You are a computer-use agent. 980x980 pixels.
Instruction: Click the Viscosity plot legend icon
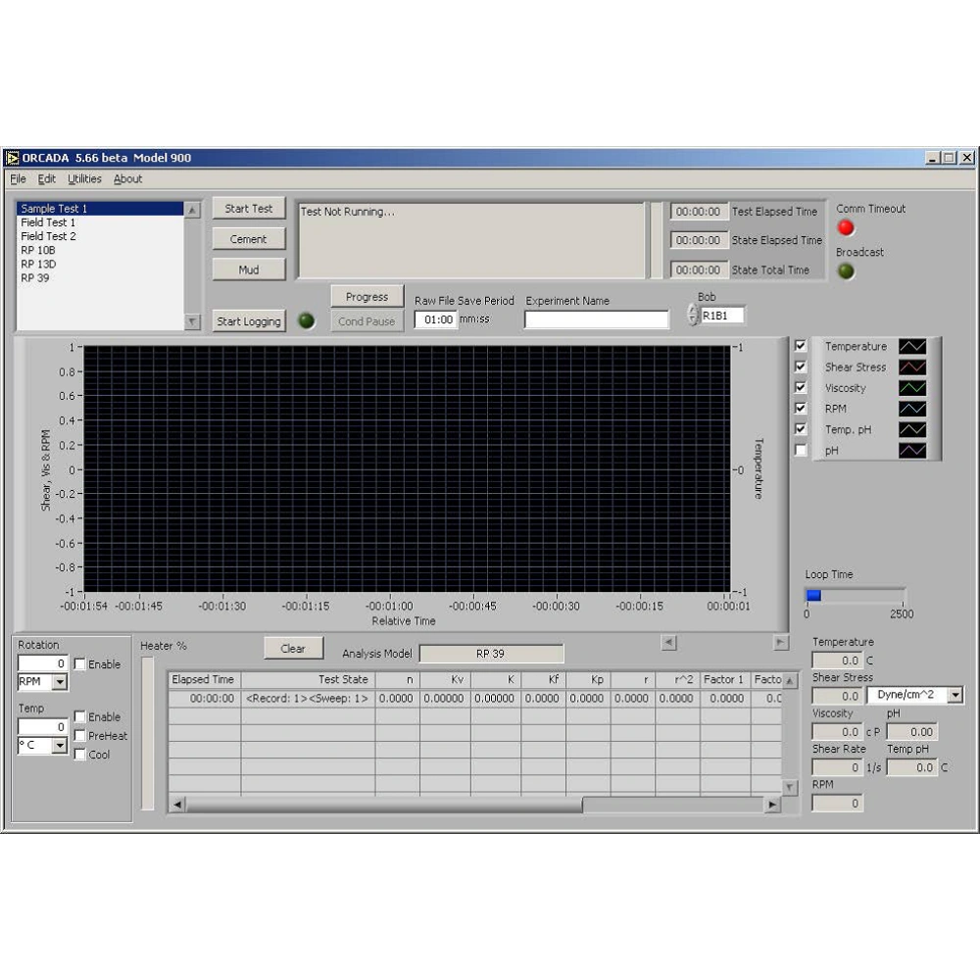tap(912, 388)
